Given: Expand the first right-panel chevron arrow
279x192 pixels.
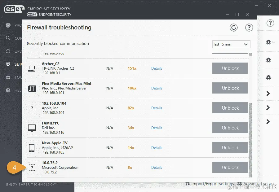Looking at the screenshot, I should (x=268, y=94).
